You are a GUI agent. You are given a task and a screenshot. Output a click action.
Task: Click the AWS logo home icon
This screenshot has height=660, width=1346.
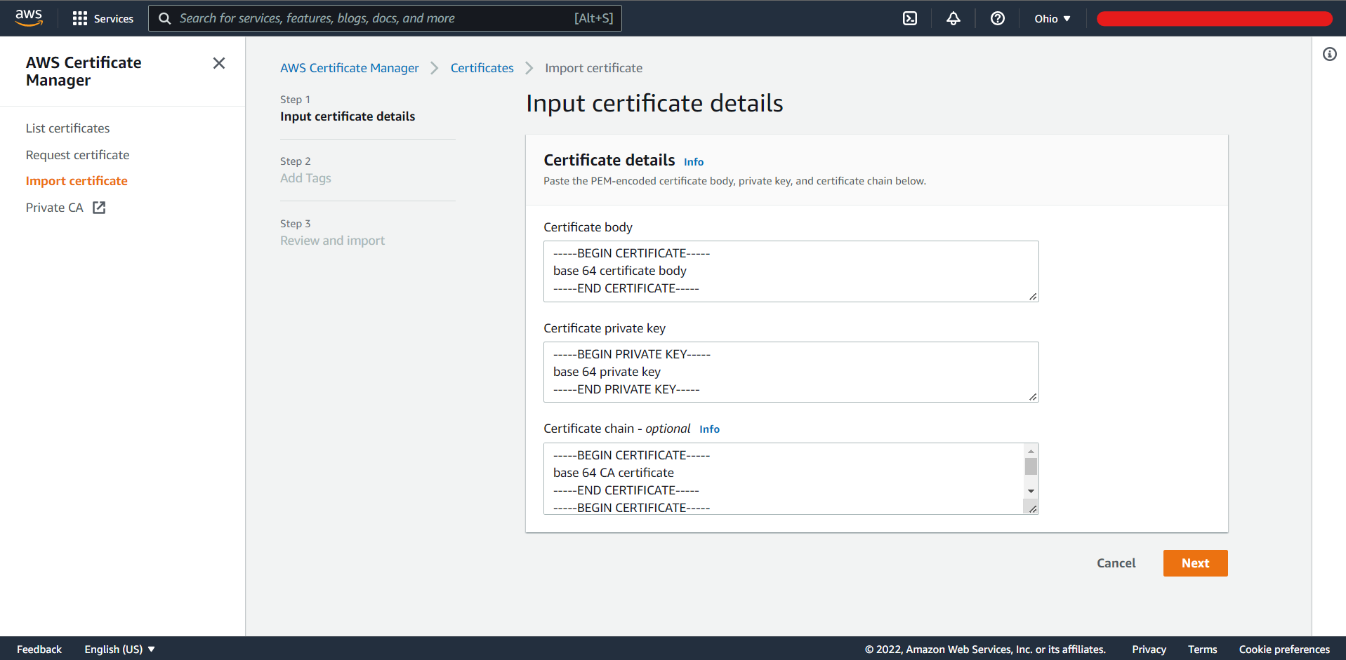coord(29,18)
